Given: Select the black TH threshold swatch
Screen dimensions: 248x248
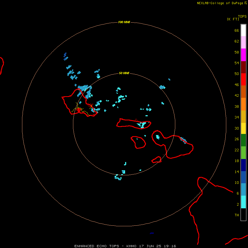Looking at the screenshot, I should pos(243,214).
